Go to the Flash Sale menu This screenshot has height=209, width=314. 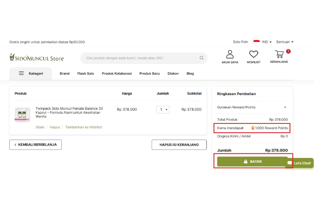tap(86, 73)
